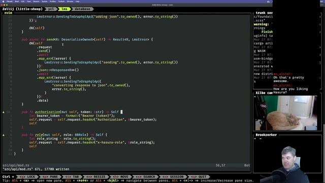Click the ".request" line

point(44,47)
